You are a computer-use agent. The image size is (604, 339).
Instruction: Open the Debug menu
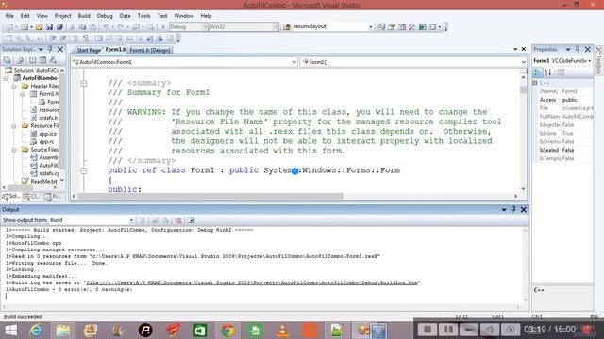[x=105, y=16]
